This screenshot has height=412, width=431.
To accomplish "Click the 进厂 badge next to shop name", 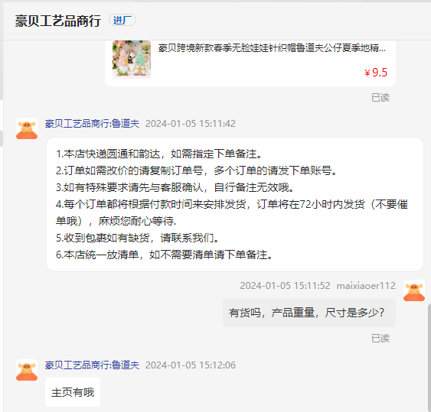I will click(x=122, y=21).
